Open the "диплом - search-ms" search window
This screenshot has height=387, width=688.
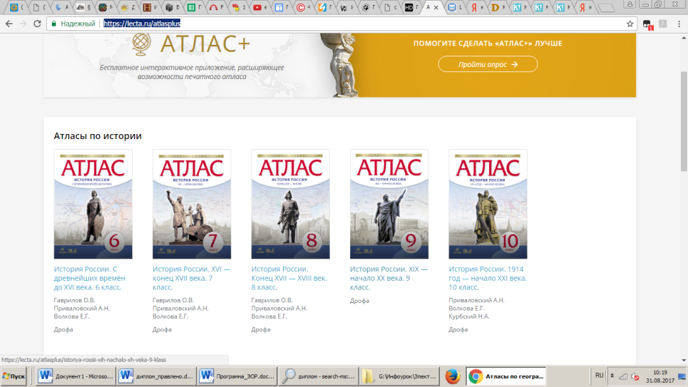pos(318,376)
